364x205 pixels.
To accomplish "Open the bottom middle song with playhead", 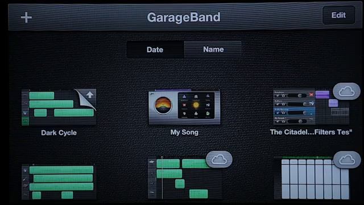I will [184, 178].
